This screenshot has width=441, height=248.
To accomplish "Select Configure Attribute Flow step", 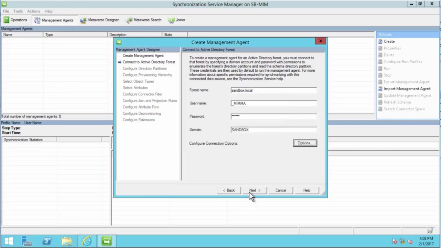I will tap(141, 107).
